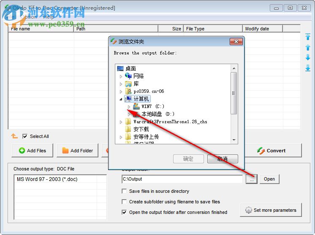315x235 pixels.
Task: Click the 网络 network icon in the tree
Action: (x=128, y=76)
